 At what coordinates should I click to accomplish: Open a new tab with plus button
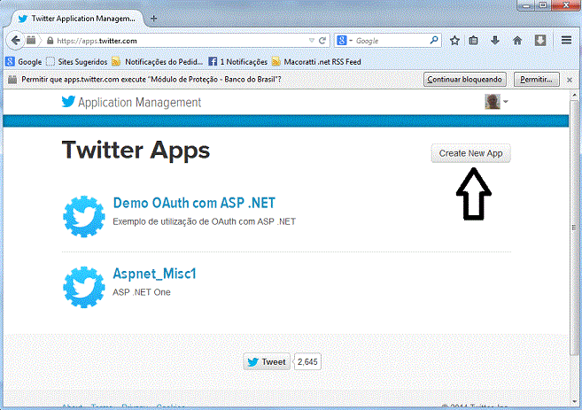tap(153, 19)
